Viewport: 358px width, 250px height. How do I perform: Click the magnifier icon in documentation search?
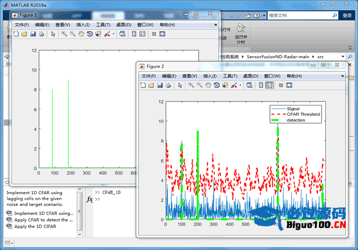click(334, 15)
